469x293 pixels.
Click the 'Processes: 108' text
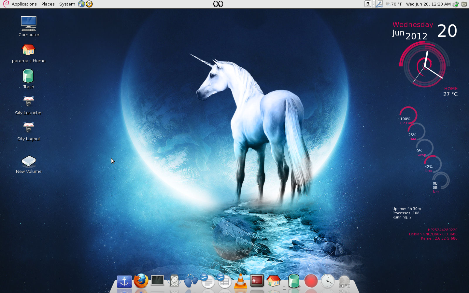pos(406,213)
